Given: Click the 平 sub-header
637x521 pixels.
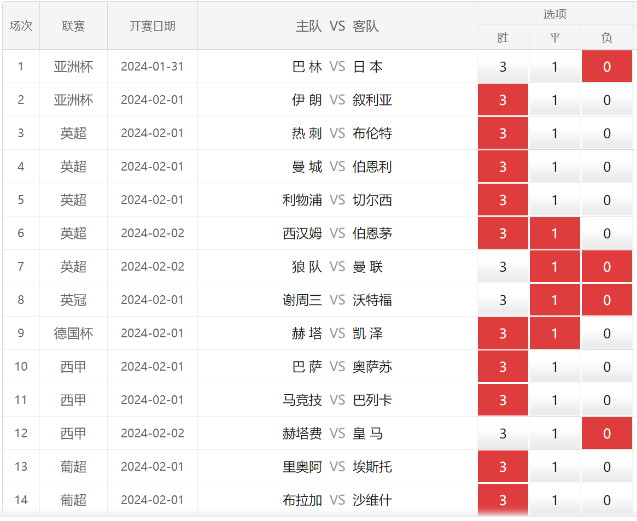Looking at the screenshot, I should (x=555, y=37).
